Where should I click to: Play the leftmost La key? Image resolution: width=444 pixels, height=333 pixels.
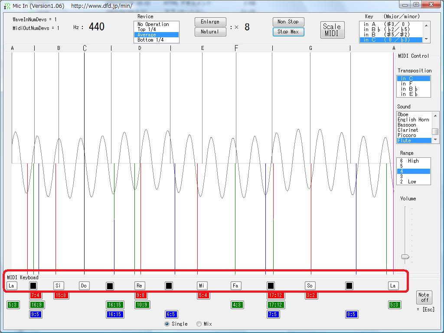tap(12, 285)
